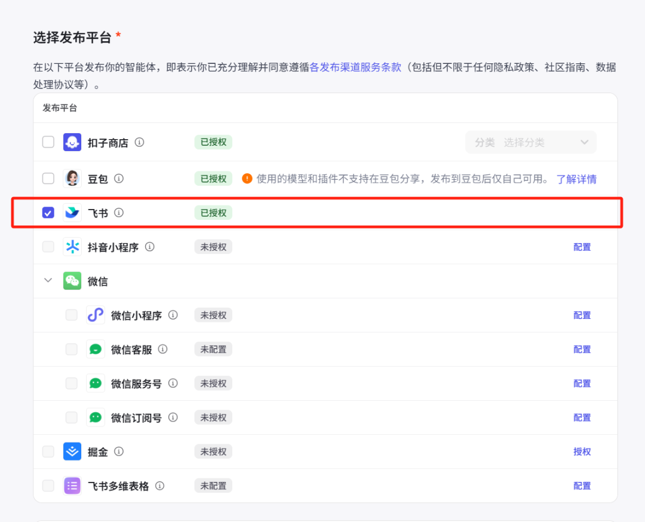Tick the 飞书多维表格 checkbox

point(48,486)
